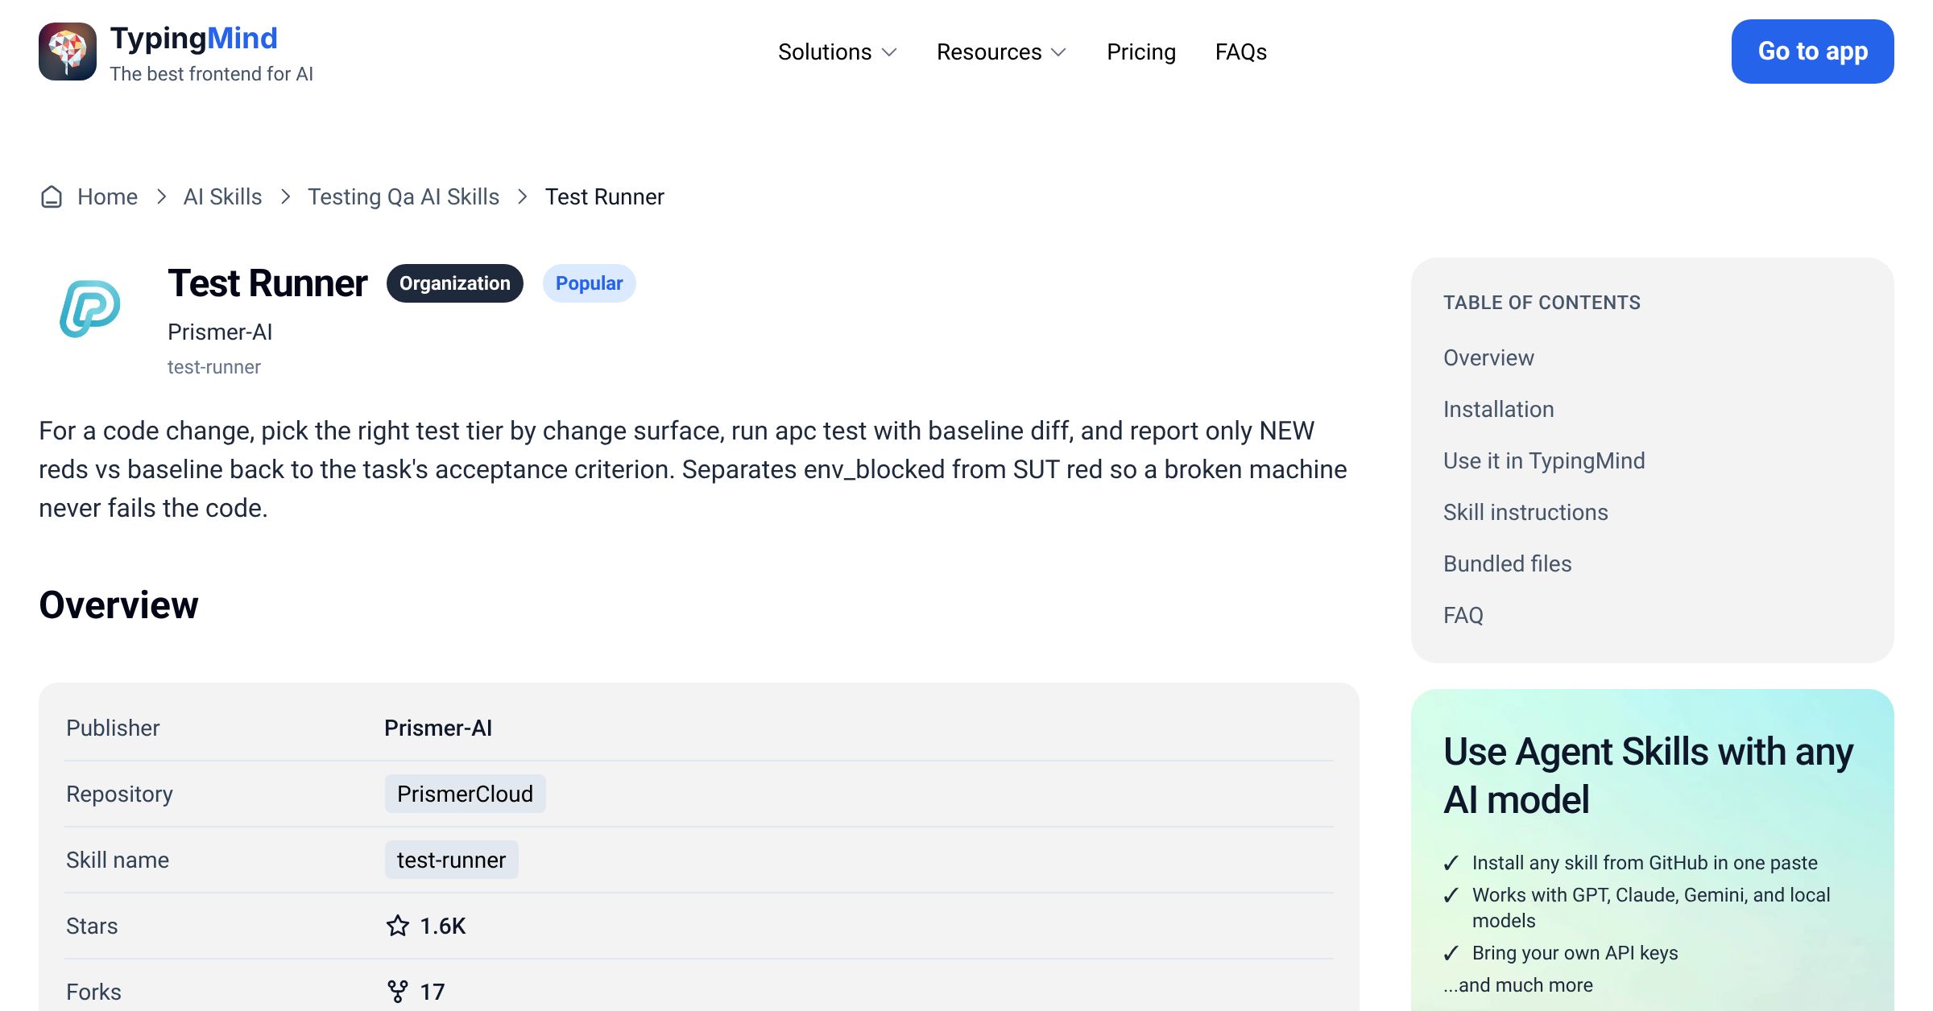Click the fork icon beside 17
Image resolution: width=1933 pixels, height=1011 pixels.
398,992
